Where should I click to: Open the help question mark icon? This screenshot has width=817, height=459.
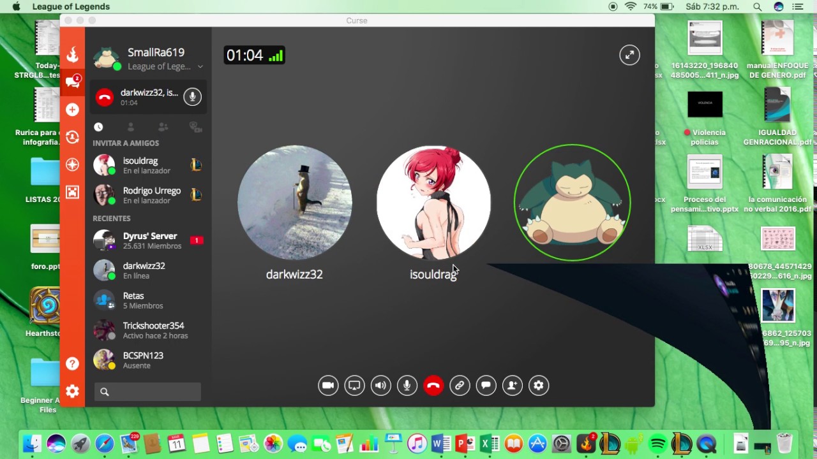point(73,363)
